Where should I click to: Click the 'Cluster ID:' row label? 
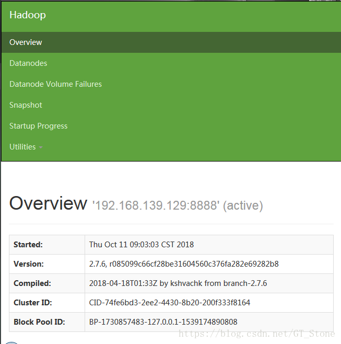pos(33,303)
